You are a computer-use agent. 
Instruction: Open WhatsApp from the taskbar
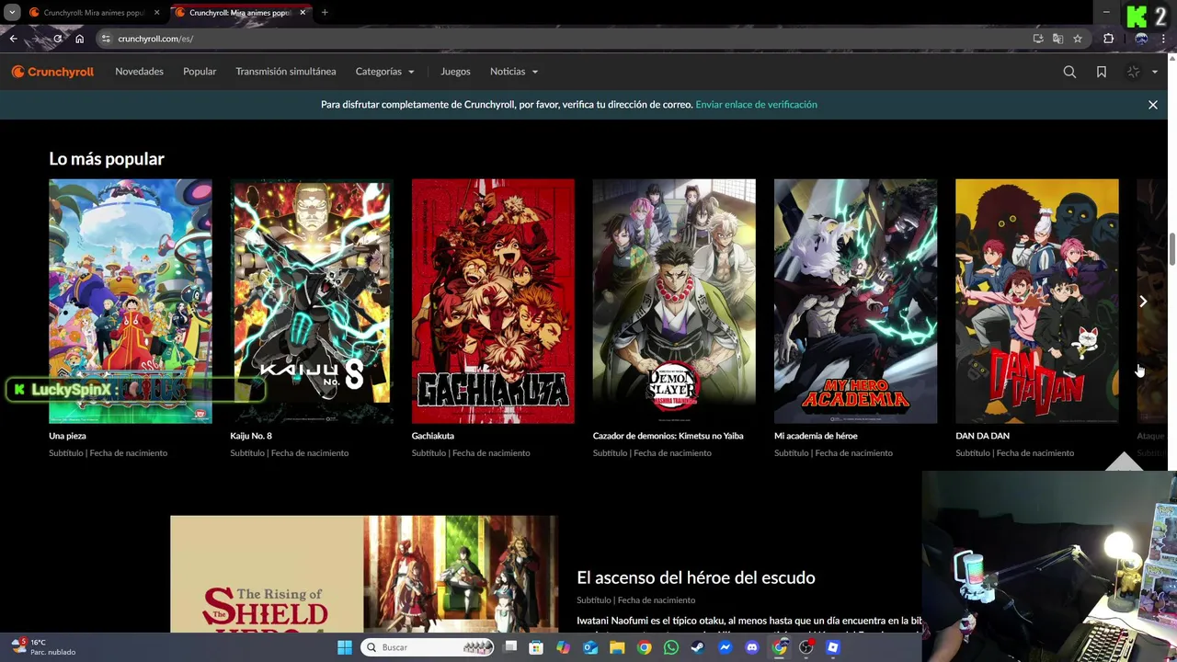(x=671, y=647)
